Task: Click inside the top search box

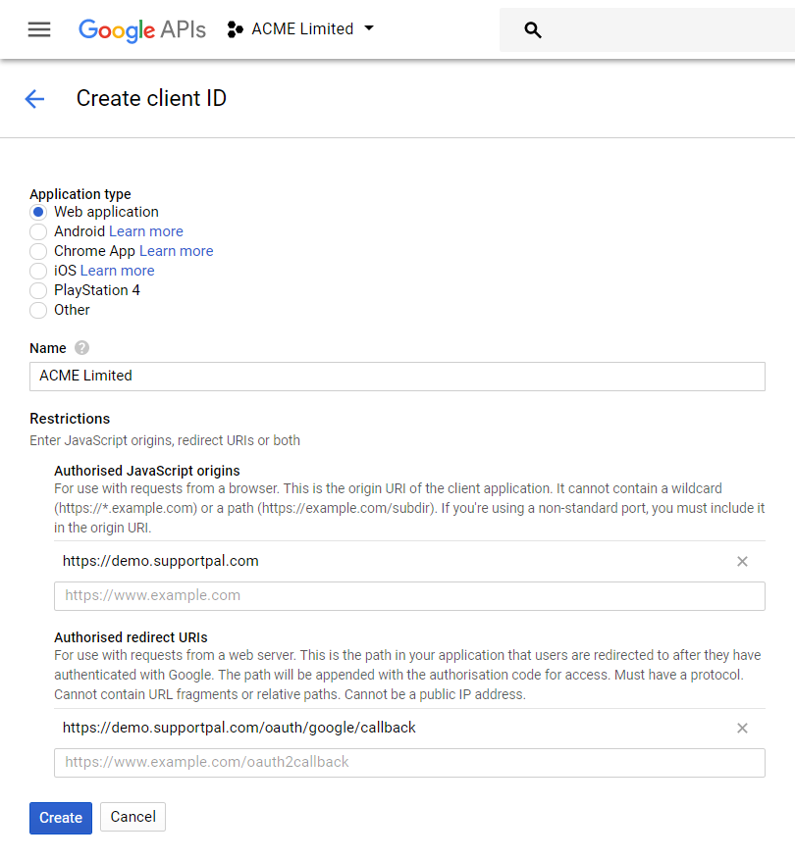Action: (647, 30)
